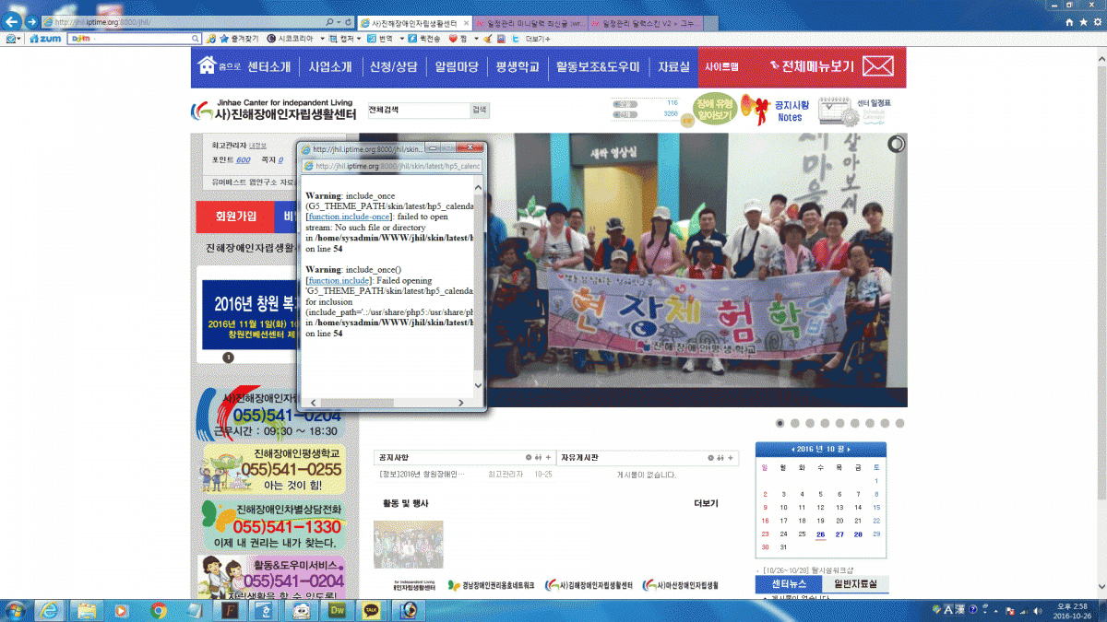Open Chrome from the taskbar
This screenshot has height=622, width=1107.
pos(159,610)
